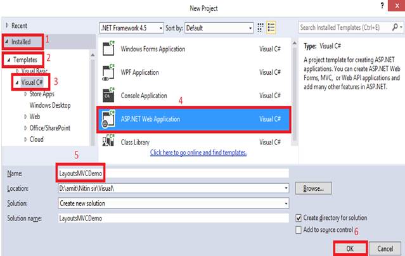
Task: Click the Console Application template icon
Action: pos(108,95)
